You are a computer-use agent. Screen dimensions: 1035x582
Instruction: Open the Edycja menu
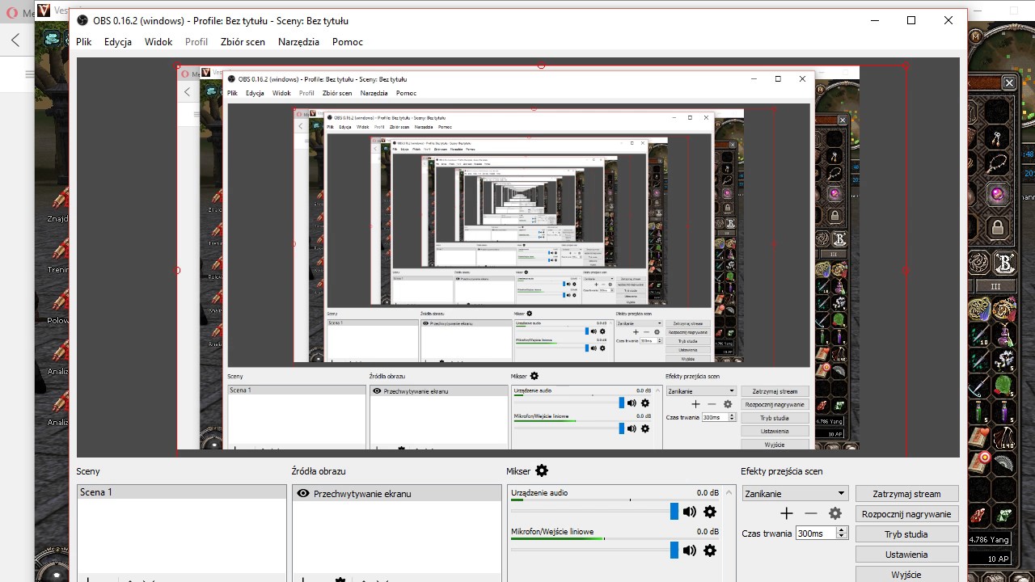pos(118,42)
